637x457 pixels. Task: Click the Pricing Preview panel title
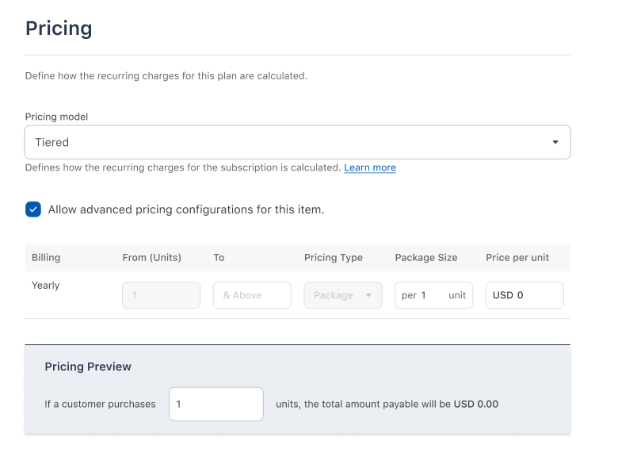coord(88,366)
